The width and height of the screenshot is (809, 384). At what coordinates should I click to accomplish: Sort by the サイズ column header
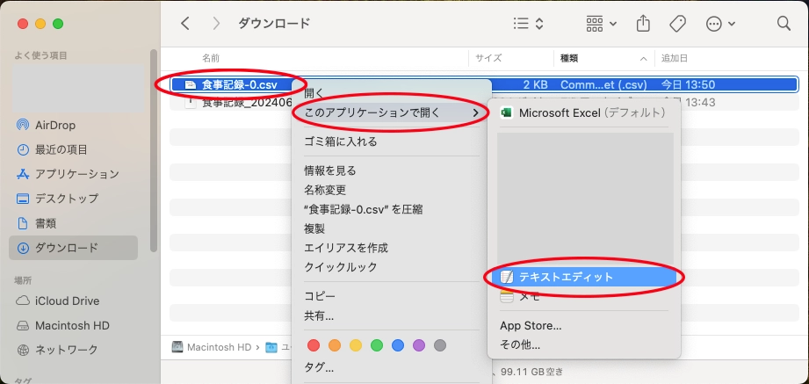coord(488,58)
